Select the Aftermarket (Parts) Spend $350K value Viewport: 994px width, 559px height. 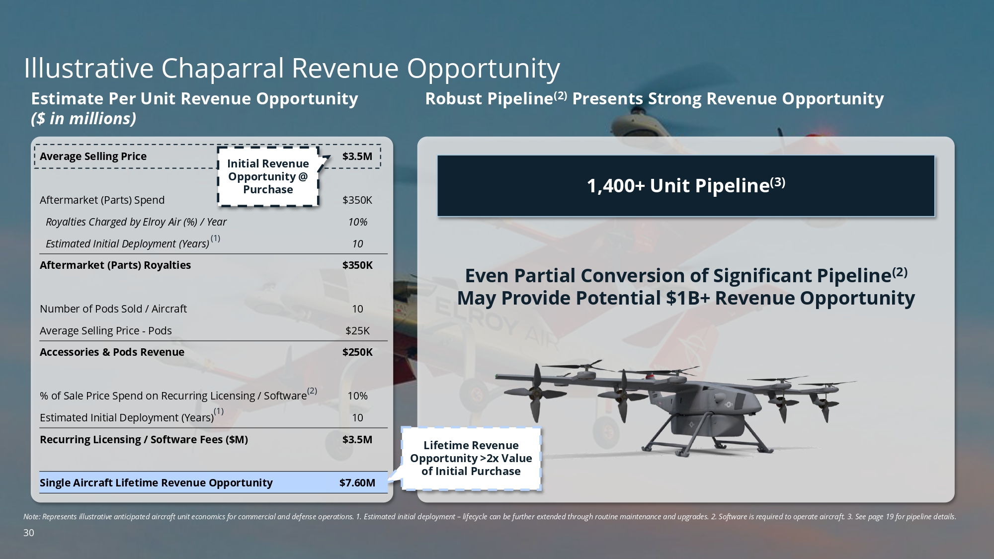click(x=357, y=200)
